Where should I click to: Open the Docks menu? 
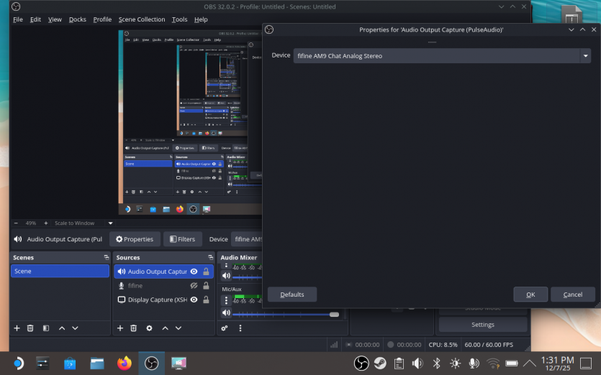tap(77, 19)
